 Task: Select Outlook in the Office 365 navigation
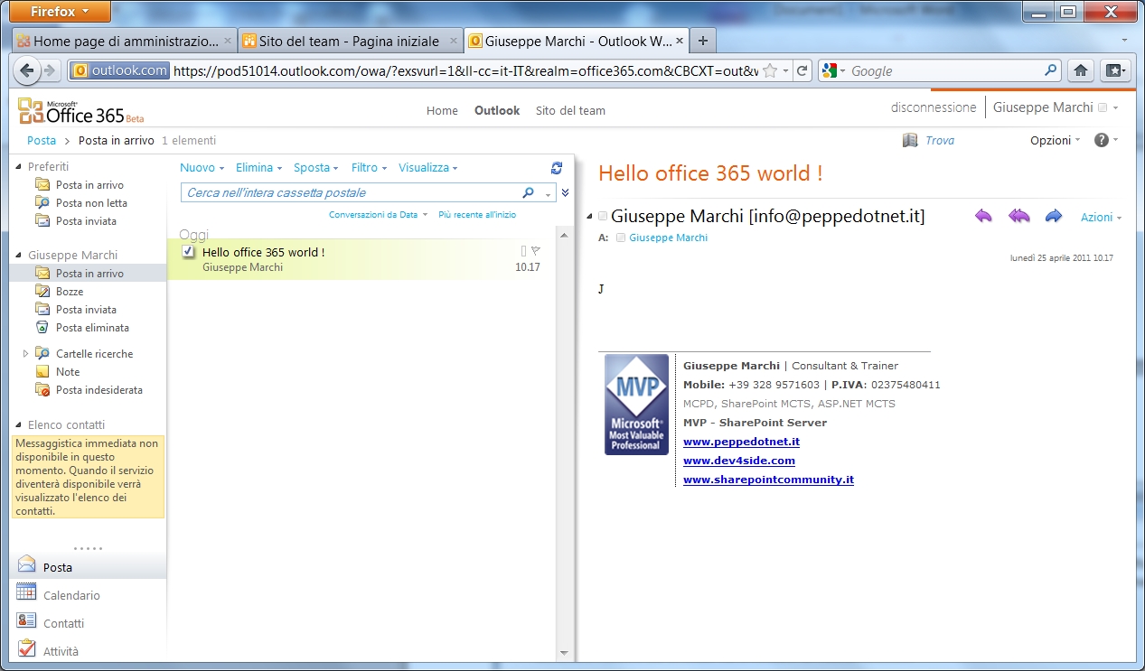pos(497,110)
